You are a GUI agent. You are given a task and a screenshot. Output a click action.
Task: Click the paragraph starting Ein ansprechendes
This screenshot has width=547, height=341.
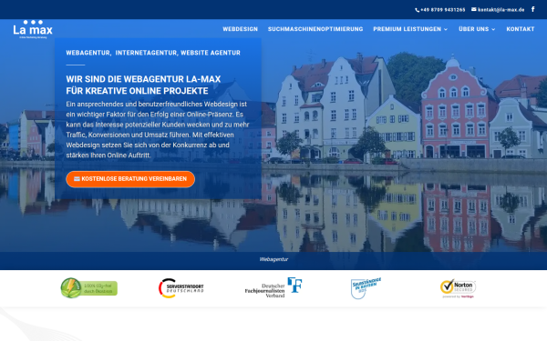coord(158,129)
